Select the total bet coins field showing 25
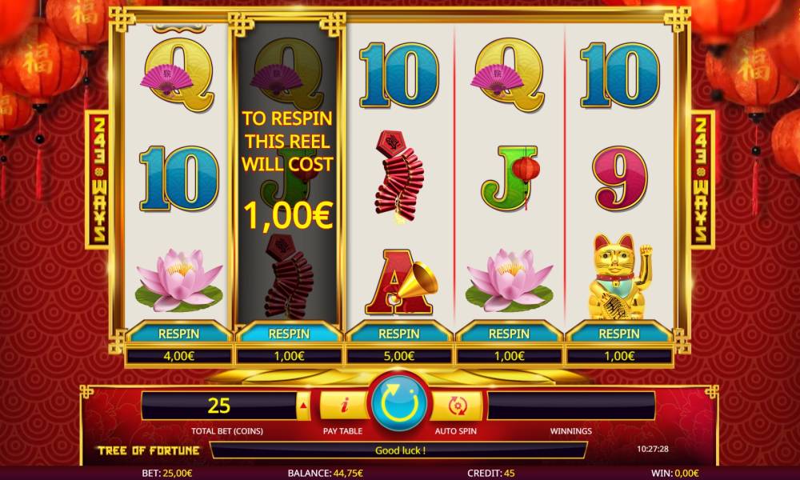Viewport: 800px width, 480px height. pyautogui.click(x=219, y=406)
